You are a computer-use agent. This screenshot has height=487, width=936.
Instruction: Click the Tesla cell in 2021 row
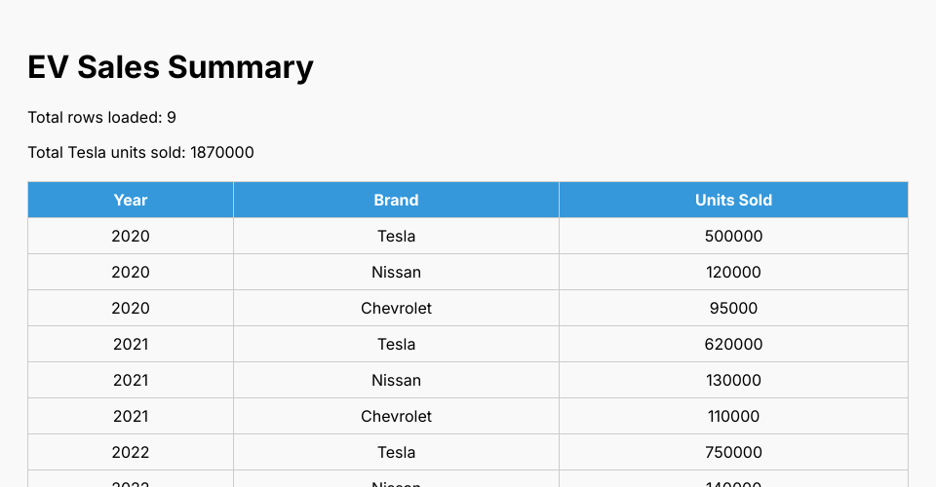(x=396, y=344)
